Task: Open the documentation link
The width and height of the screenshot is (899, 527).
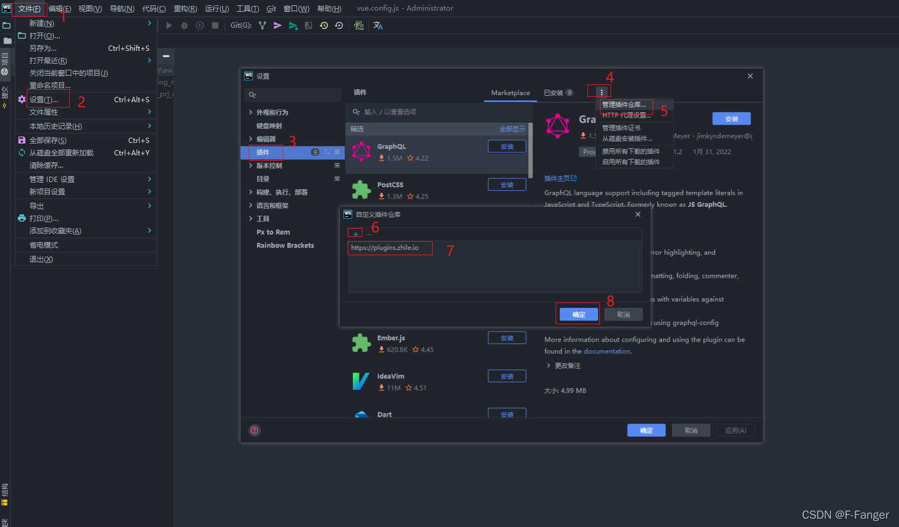Action: click(x=607, y=351)
